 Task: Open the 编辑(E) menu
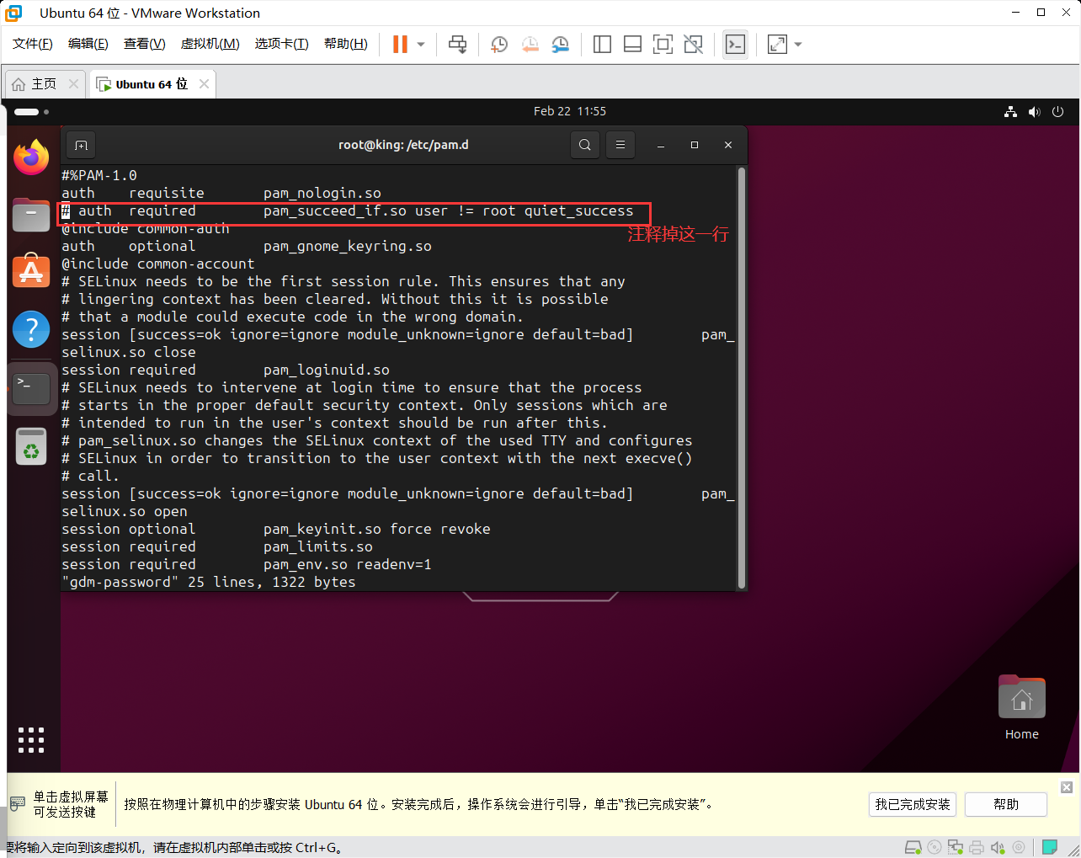(x=88, y=44)
